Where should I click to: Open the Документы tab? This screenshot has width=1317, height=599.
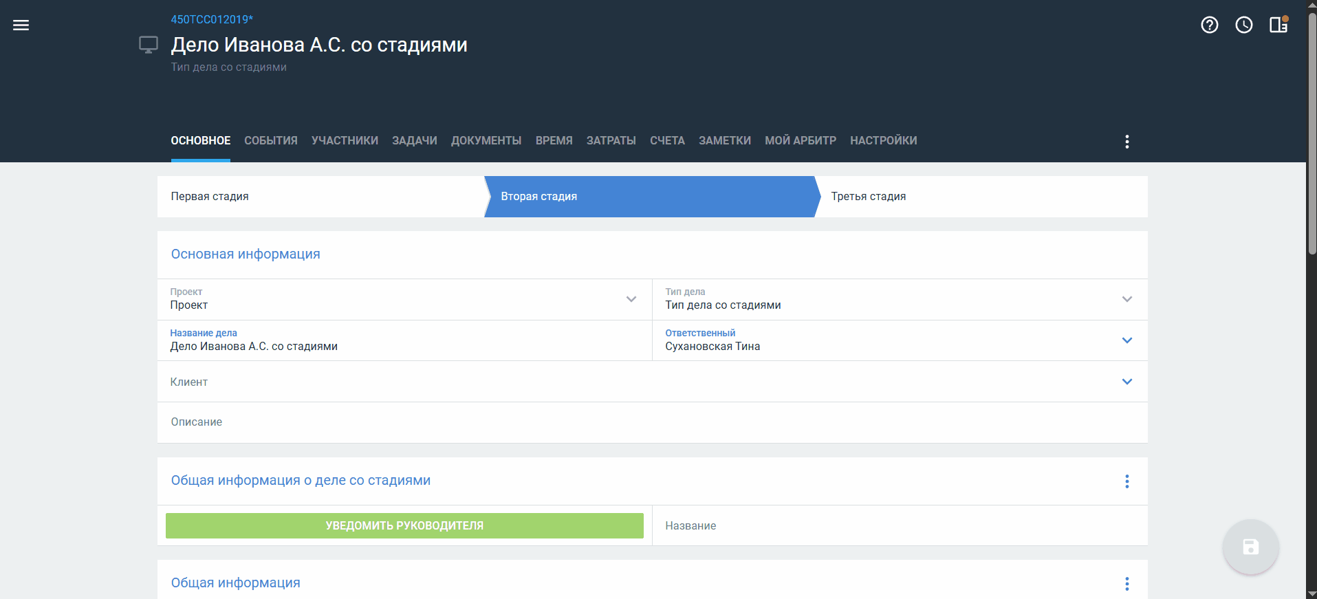click(486, 141)
